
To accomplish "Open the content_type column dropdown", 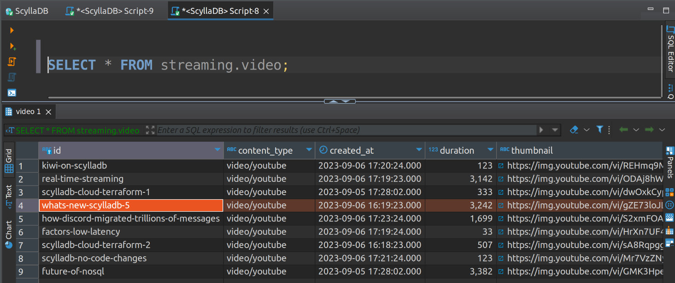I will click(309, 150).
